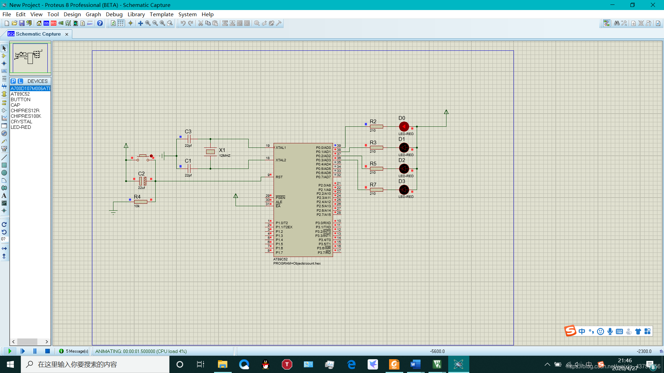Select LED-RED in the Devices list
This screenshot has height=373, width=664.
[x=21, y=127]
